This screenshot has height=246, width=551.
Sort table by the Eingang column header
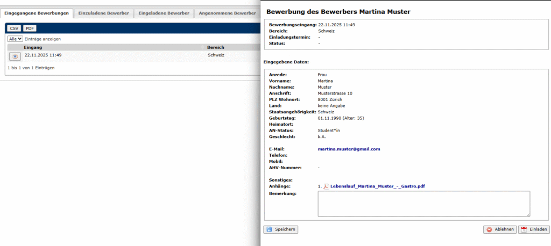[x=33, y=47]
